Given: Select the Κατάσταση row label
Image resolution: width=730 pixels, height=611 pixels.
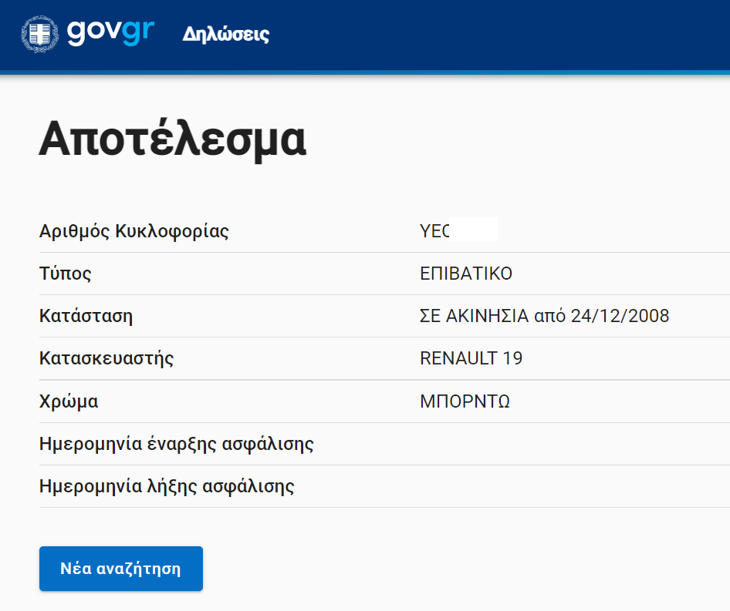Looking at the screenshot, I should tap(86, 316).
